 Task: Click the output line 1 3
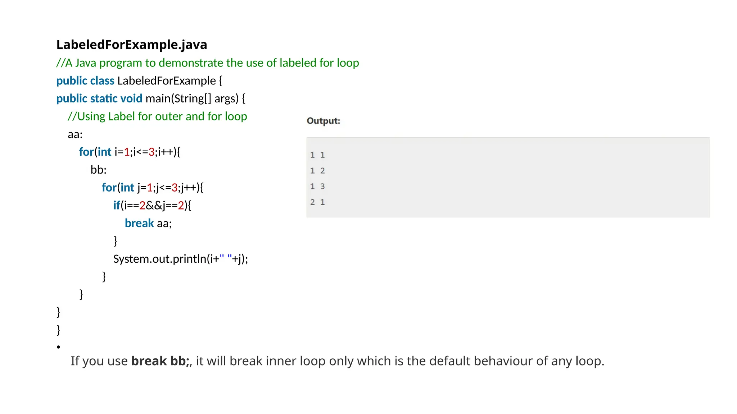[x=317, y=187]
